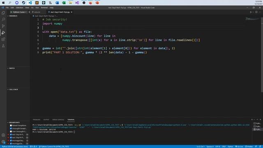This screenshot has height=148, width=263.
Task: Open the new terminal launch profile dropdown
Action: click(x=254, y=120)
